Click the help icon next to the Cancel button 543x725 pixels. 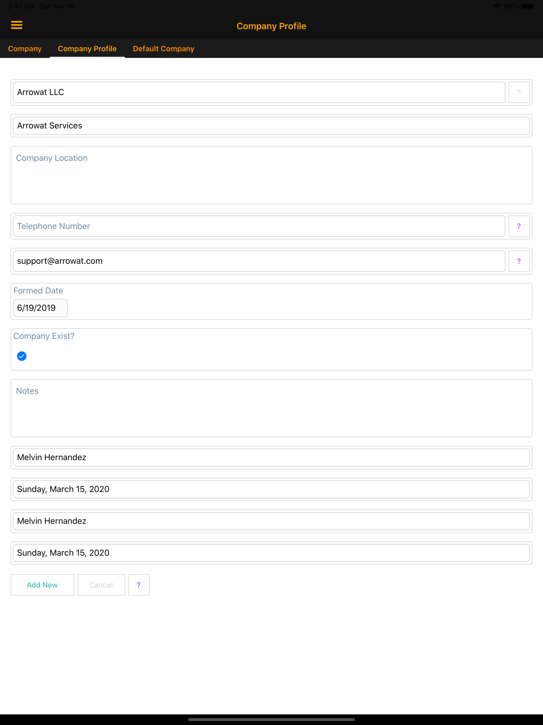[138, 585]
